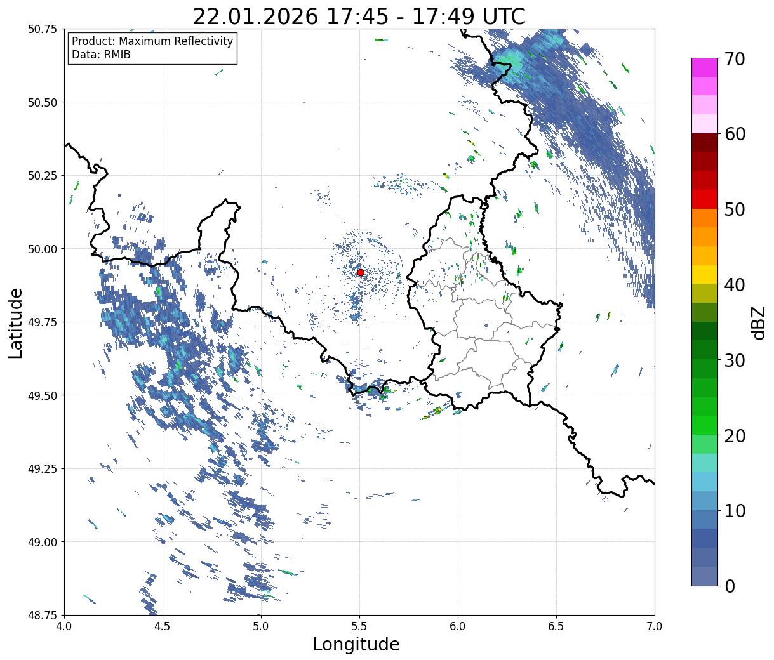Click the longitude 5.5 tick label

point(359,626)
